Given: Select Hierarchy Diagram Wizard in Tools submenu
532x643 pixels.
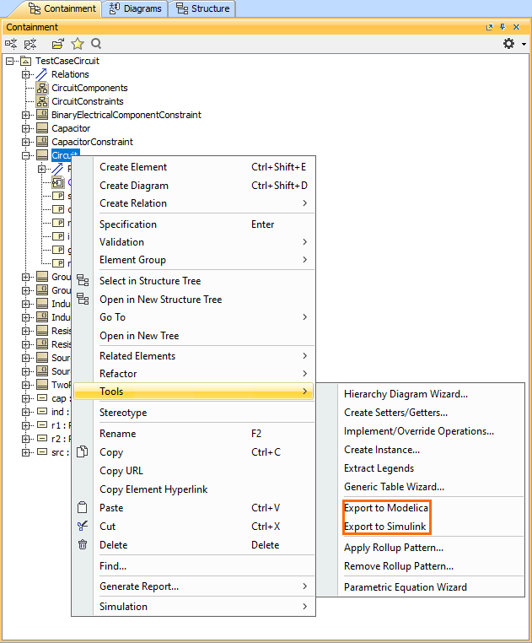Looking at the screenshot, I should [421, 394].
